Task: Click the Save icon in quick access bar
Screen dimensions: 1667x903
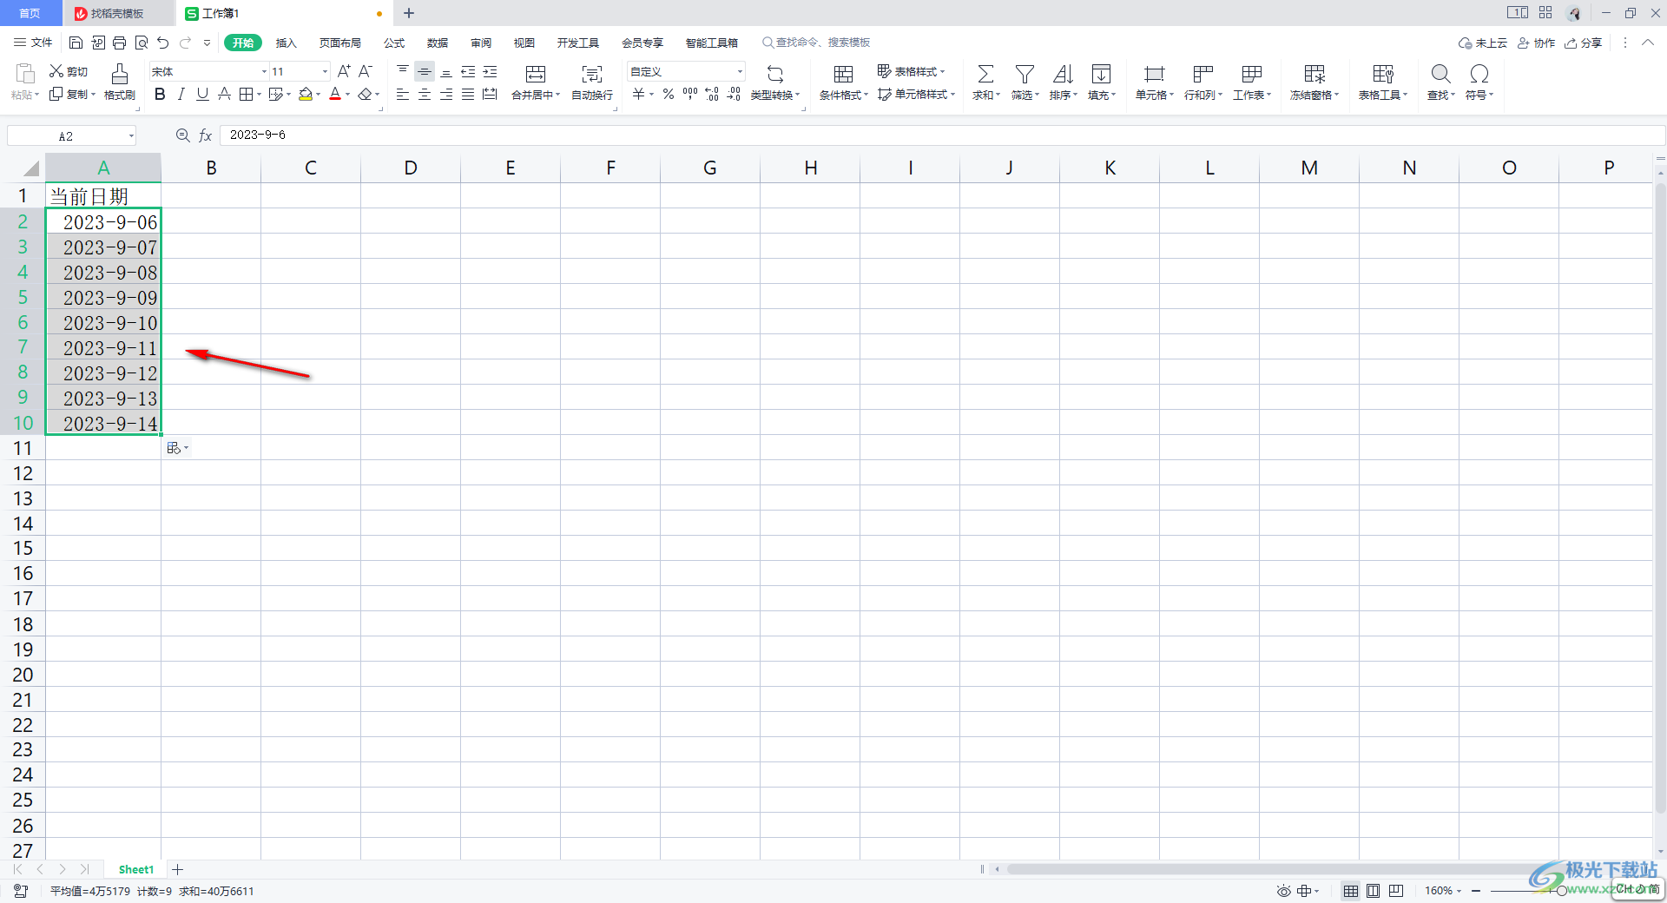Action: pyautogui.click(x=76, y=43)
